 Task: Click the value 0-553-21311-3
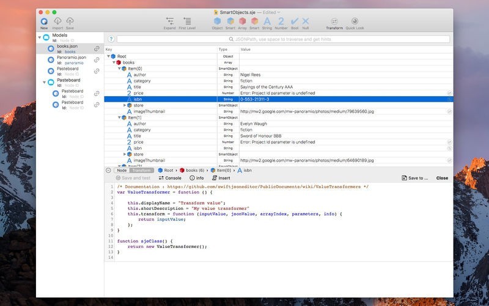[254, 99]
